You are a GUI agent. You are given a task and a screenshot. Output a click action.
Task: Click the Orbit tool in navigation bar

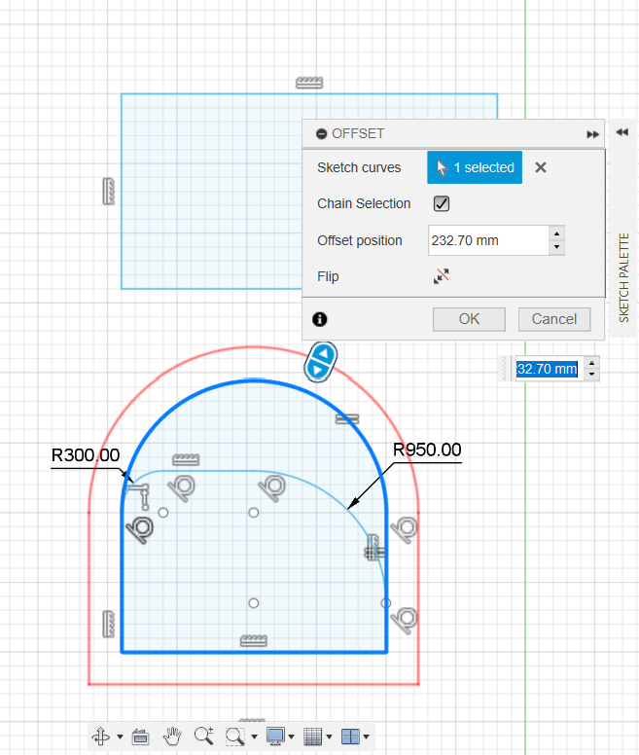tap(101, 737)
